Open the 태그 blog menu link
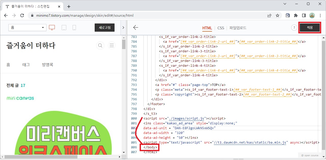The image size is (326, 160). [26, 65]
